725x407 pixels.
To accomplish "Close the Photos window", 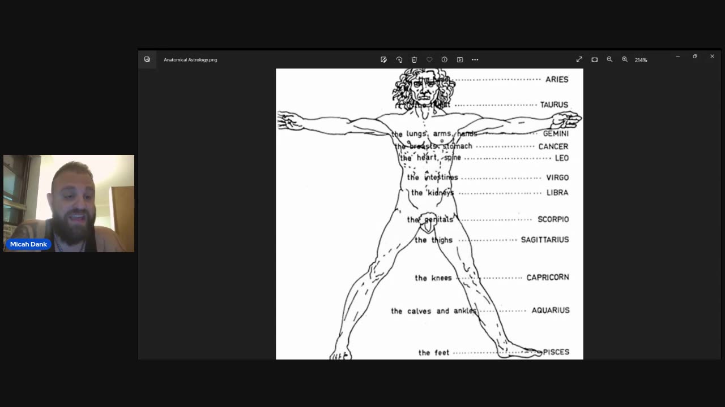I will point(713,57).
